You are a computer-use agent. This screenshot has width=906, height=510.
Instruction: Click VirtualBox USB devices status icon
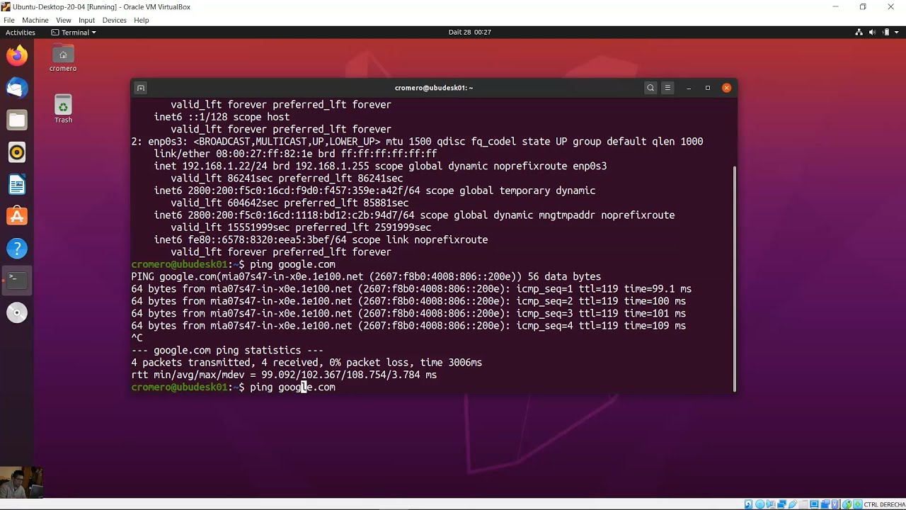pos(793,504)
